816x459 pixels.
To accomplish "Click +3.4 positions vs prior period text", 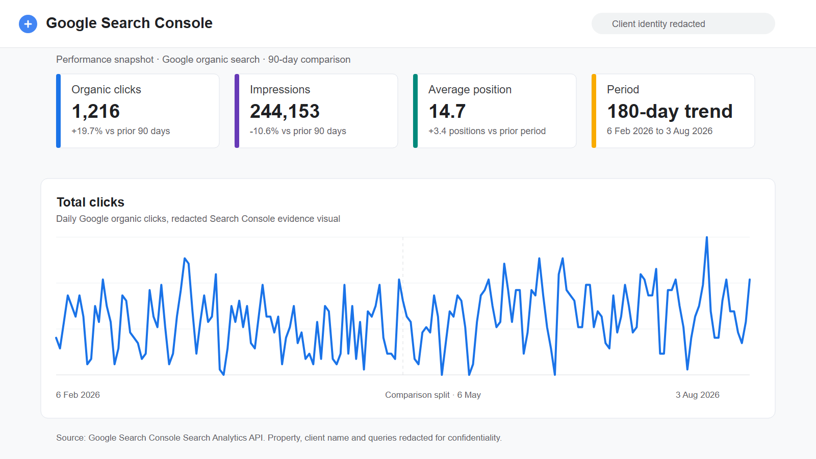I will 487,131.
